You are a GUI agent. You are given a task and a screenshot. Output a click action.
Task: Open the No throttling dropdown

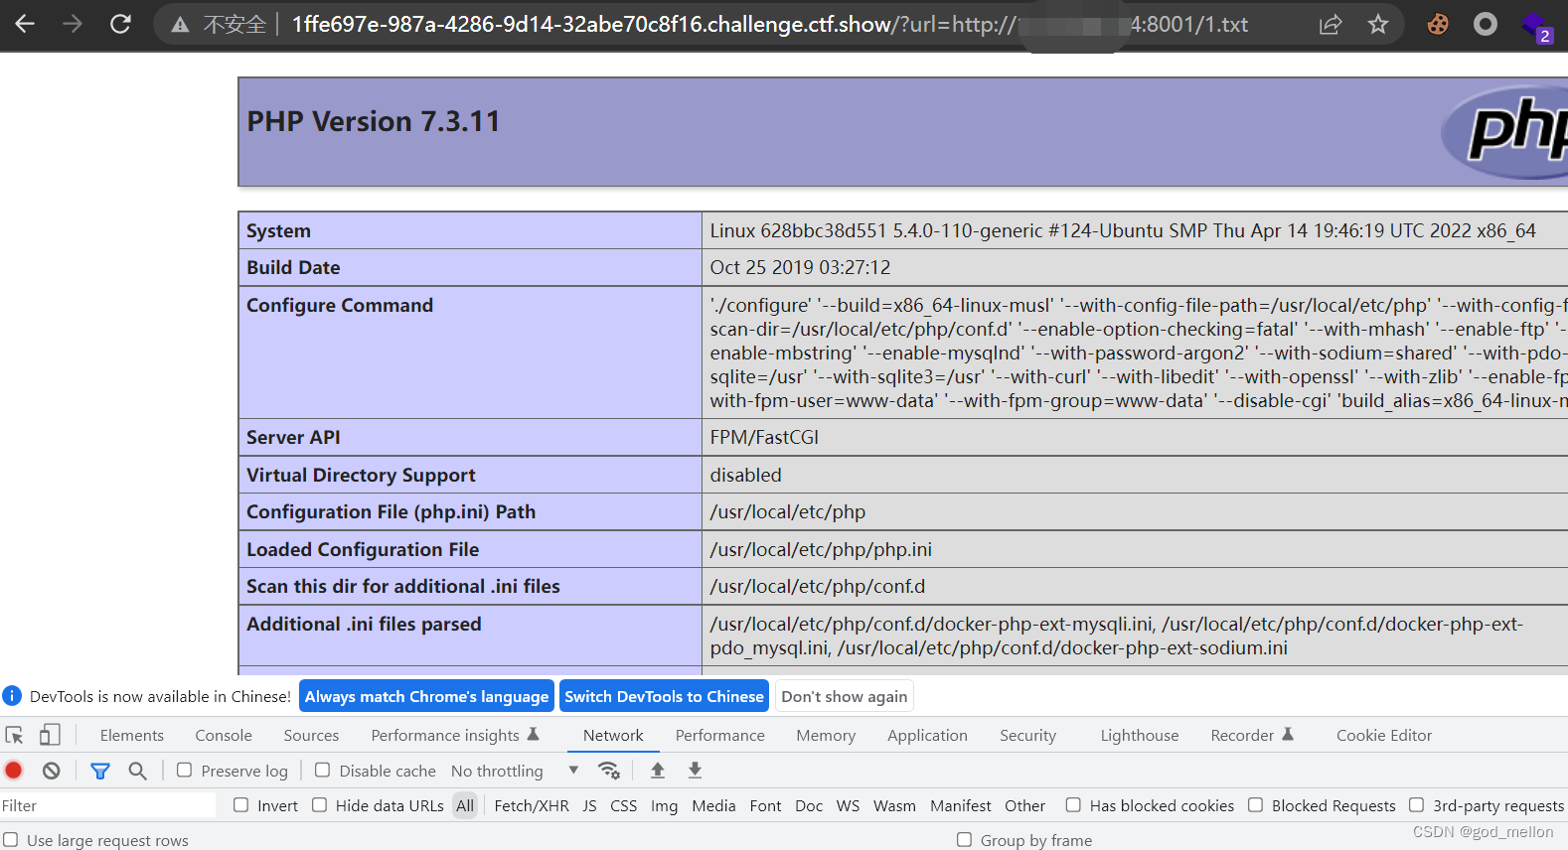(515, 771)
